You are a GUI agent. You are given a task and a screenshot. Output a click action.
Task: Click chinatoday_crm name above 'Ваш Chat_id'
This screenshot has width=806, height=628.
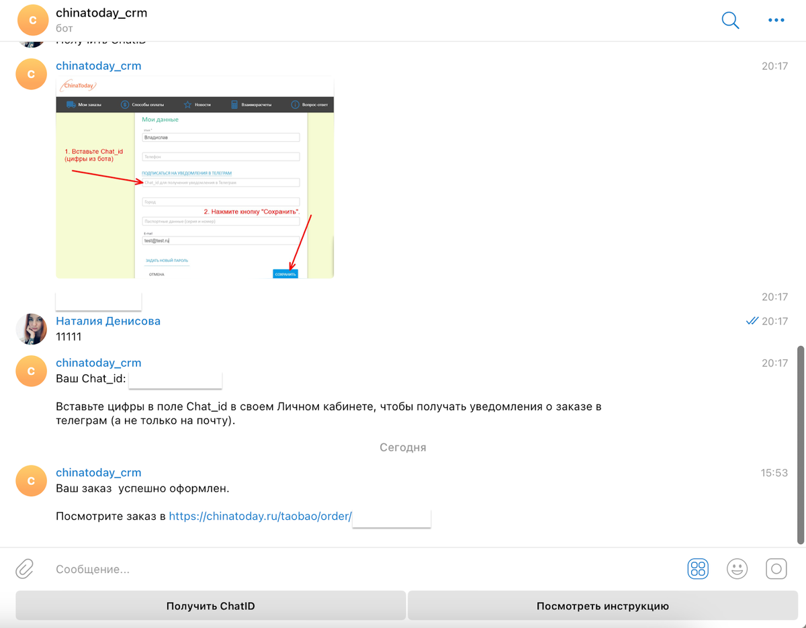click(99, 363)
